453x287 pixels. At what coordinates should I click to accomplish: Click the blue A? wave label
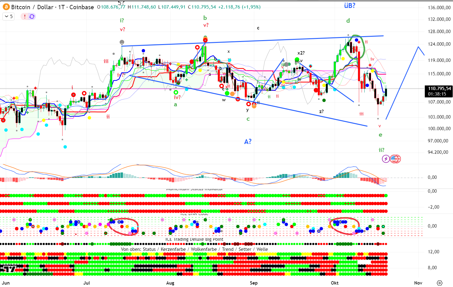click(248, 142)
